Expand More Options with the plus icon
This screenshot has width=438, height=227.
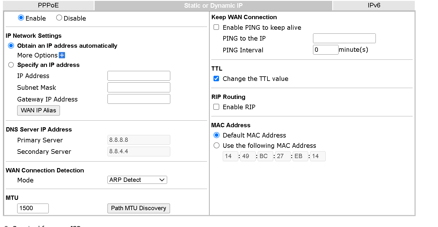tap(62, 55)
